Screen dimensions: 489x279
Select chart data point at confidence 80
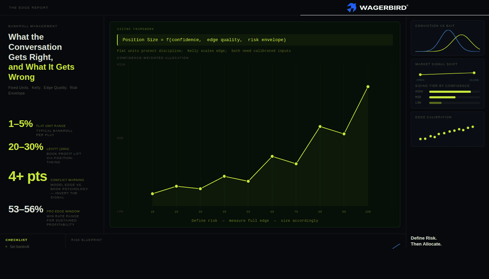[x=320, y=127]
